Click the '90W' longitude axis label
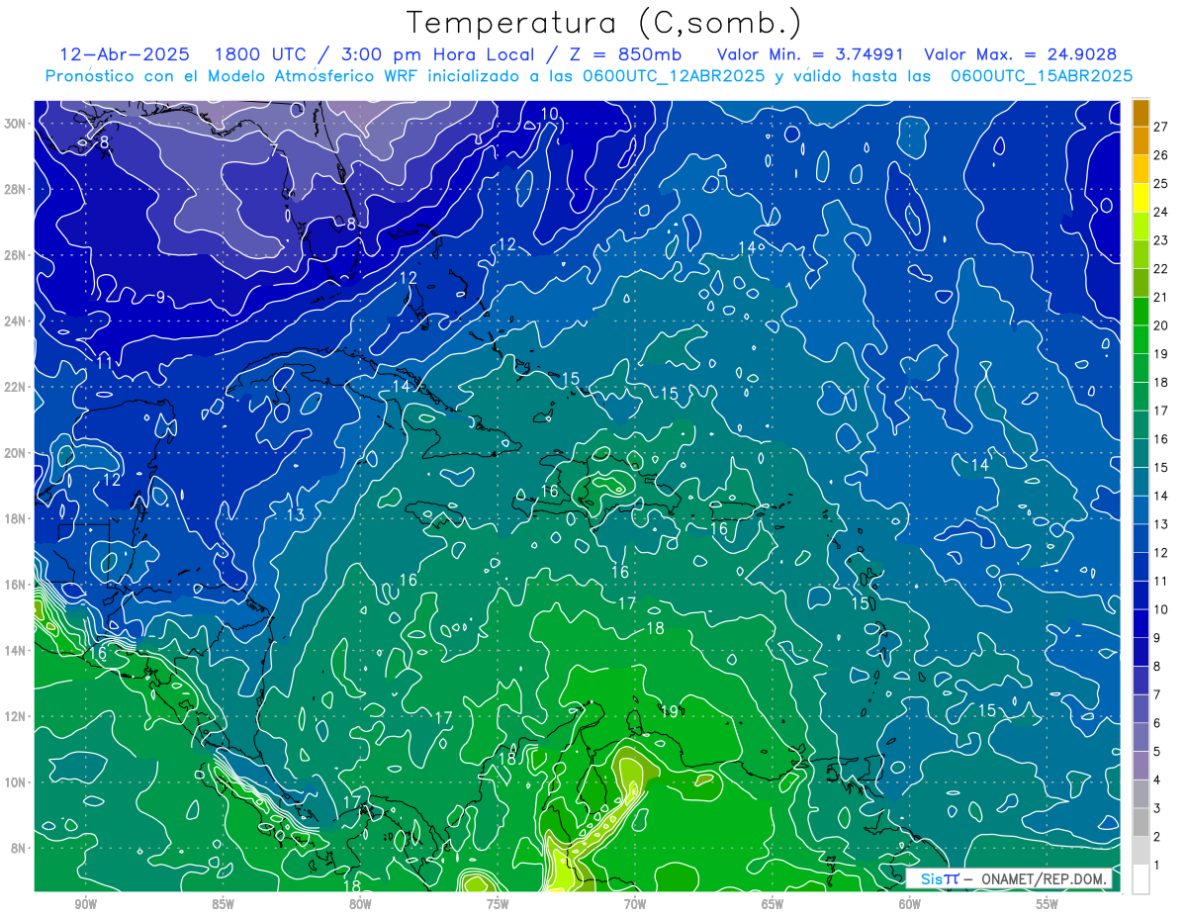Image resolution: width=1187 pixels, height=917 pixels. (85, 904)
